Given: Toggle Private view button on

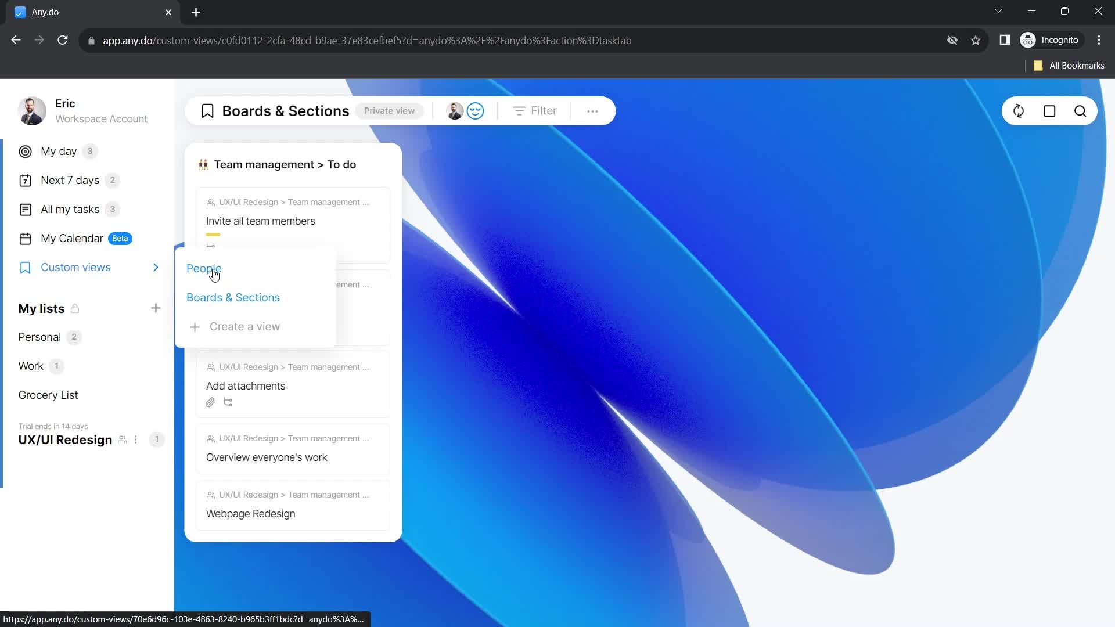Looking at the screenshot, I should pos(390,111).
